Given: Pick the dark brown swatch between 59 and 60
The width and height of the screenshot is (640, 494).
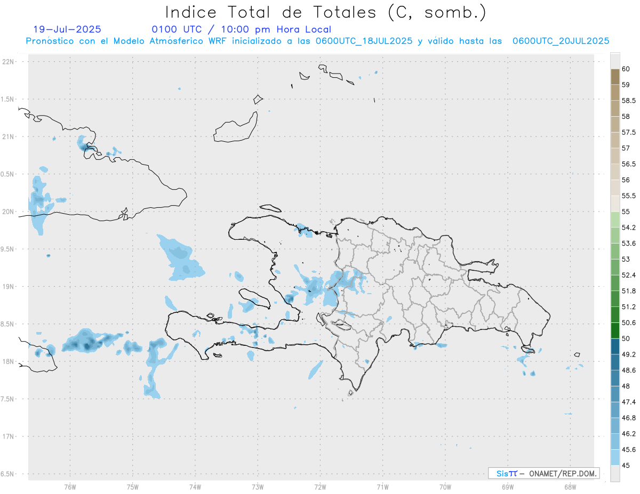Looking at the screenshot, I should click(615, 77).
